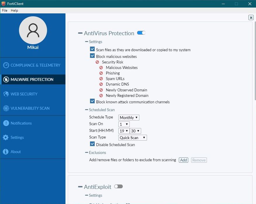Viewport: 256px width, 204px height.
Task: Click the Malicious Websites label
Action: [122, 68]
